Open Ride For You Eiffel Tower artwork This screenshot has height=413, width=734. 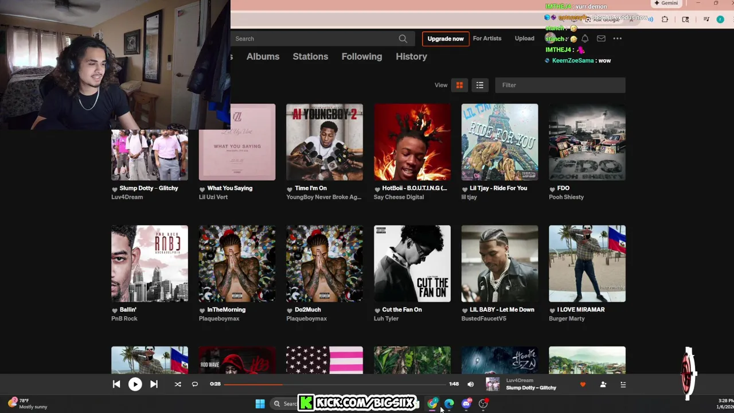(x=499, y=142)
